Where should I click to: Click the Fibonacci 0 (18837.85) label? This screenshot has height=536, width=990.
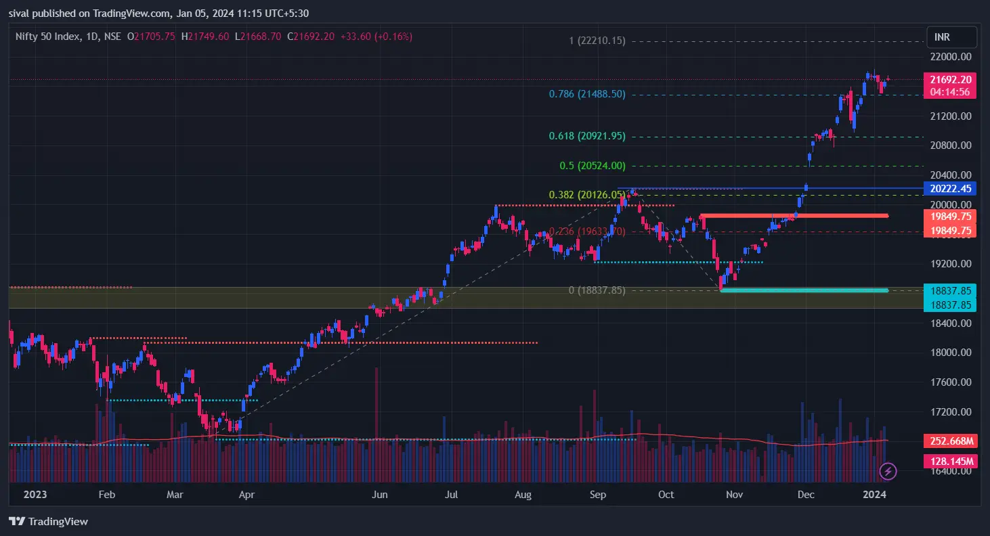click(x=597, y=290)
